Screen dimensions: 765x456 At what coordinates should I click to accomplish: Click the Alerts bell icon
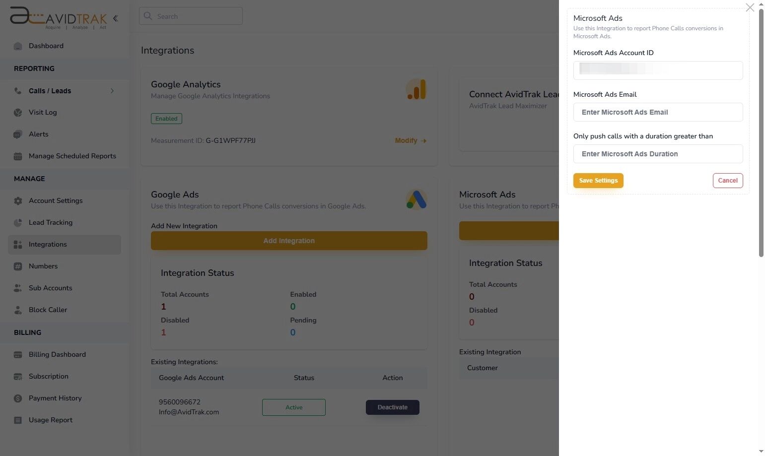tap(18, 134)
